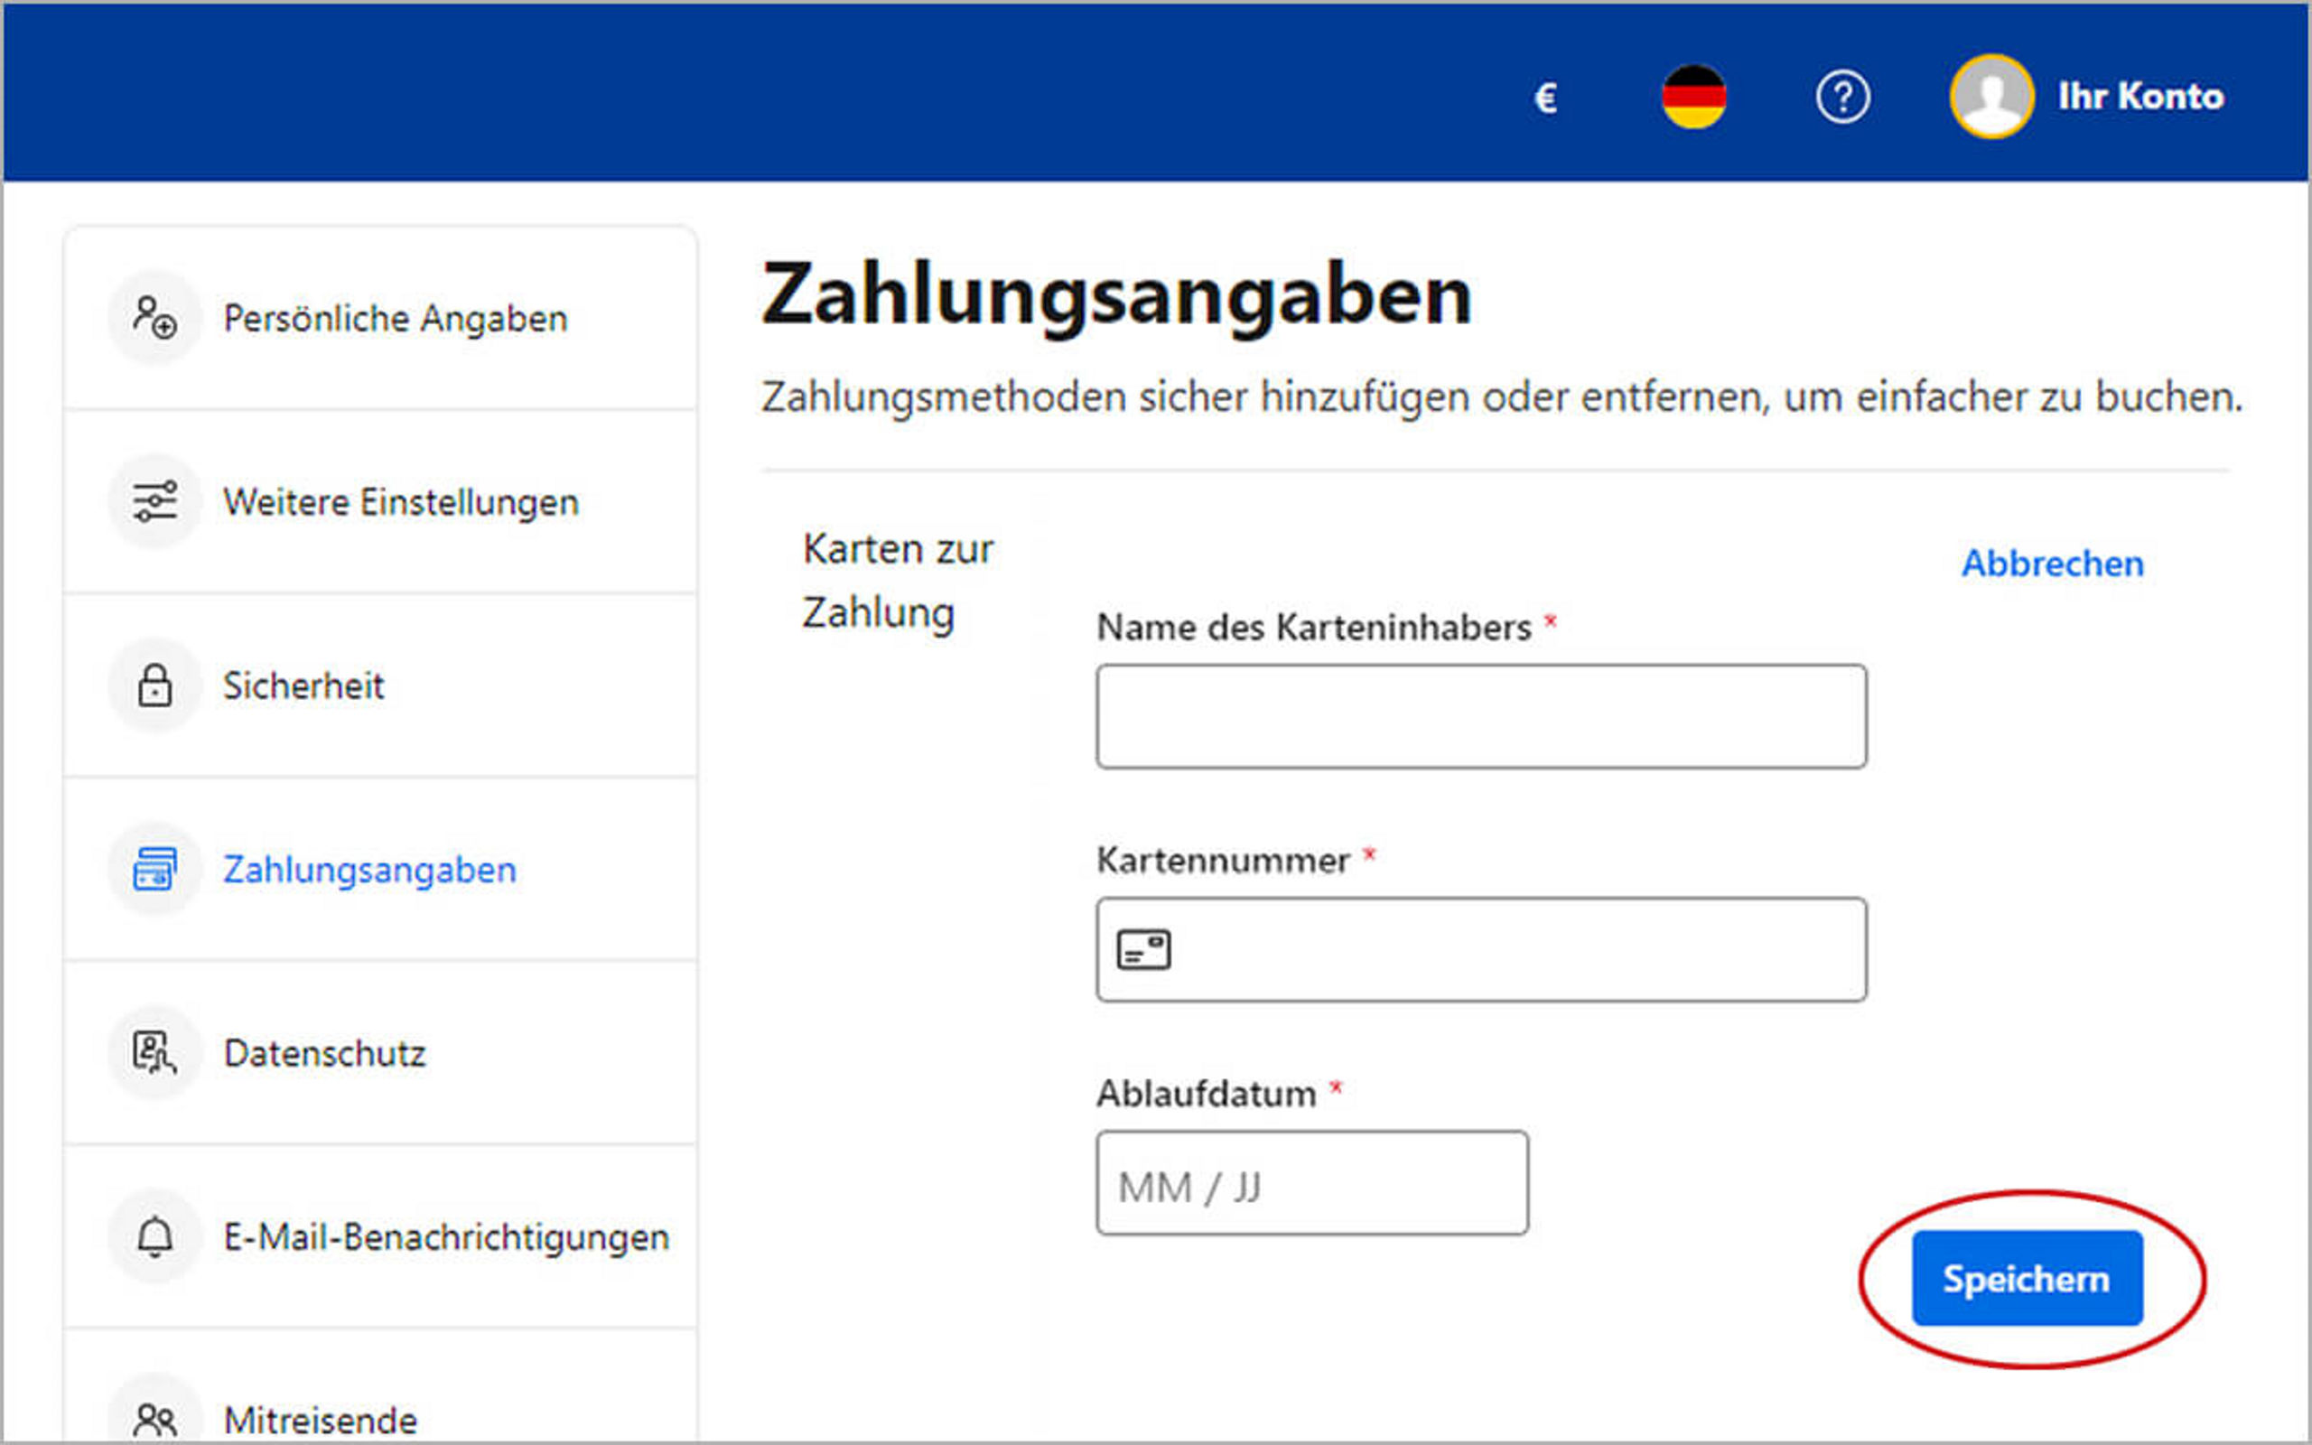This screenshot has width=2312, height=1445.
Task: Click the sliders icon for Weitere Einstellungen
Action: 154,502
